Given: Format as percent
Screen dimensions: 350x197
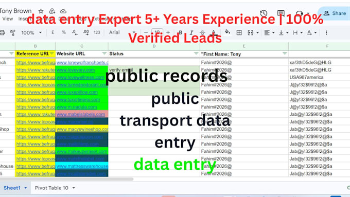Looking at the screenshot, I should click(x=64, y=32).
